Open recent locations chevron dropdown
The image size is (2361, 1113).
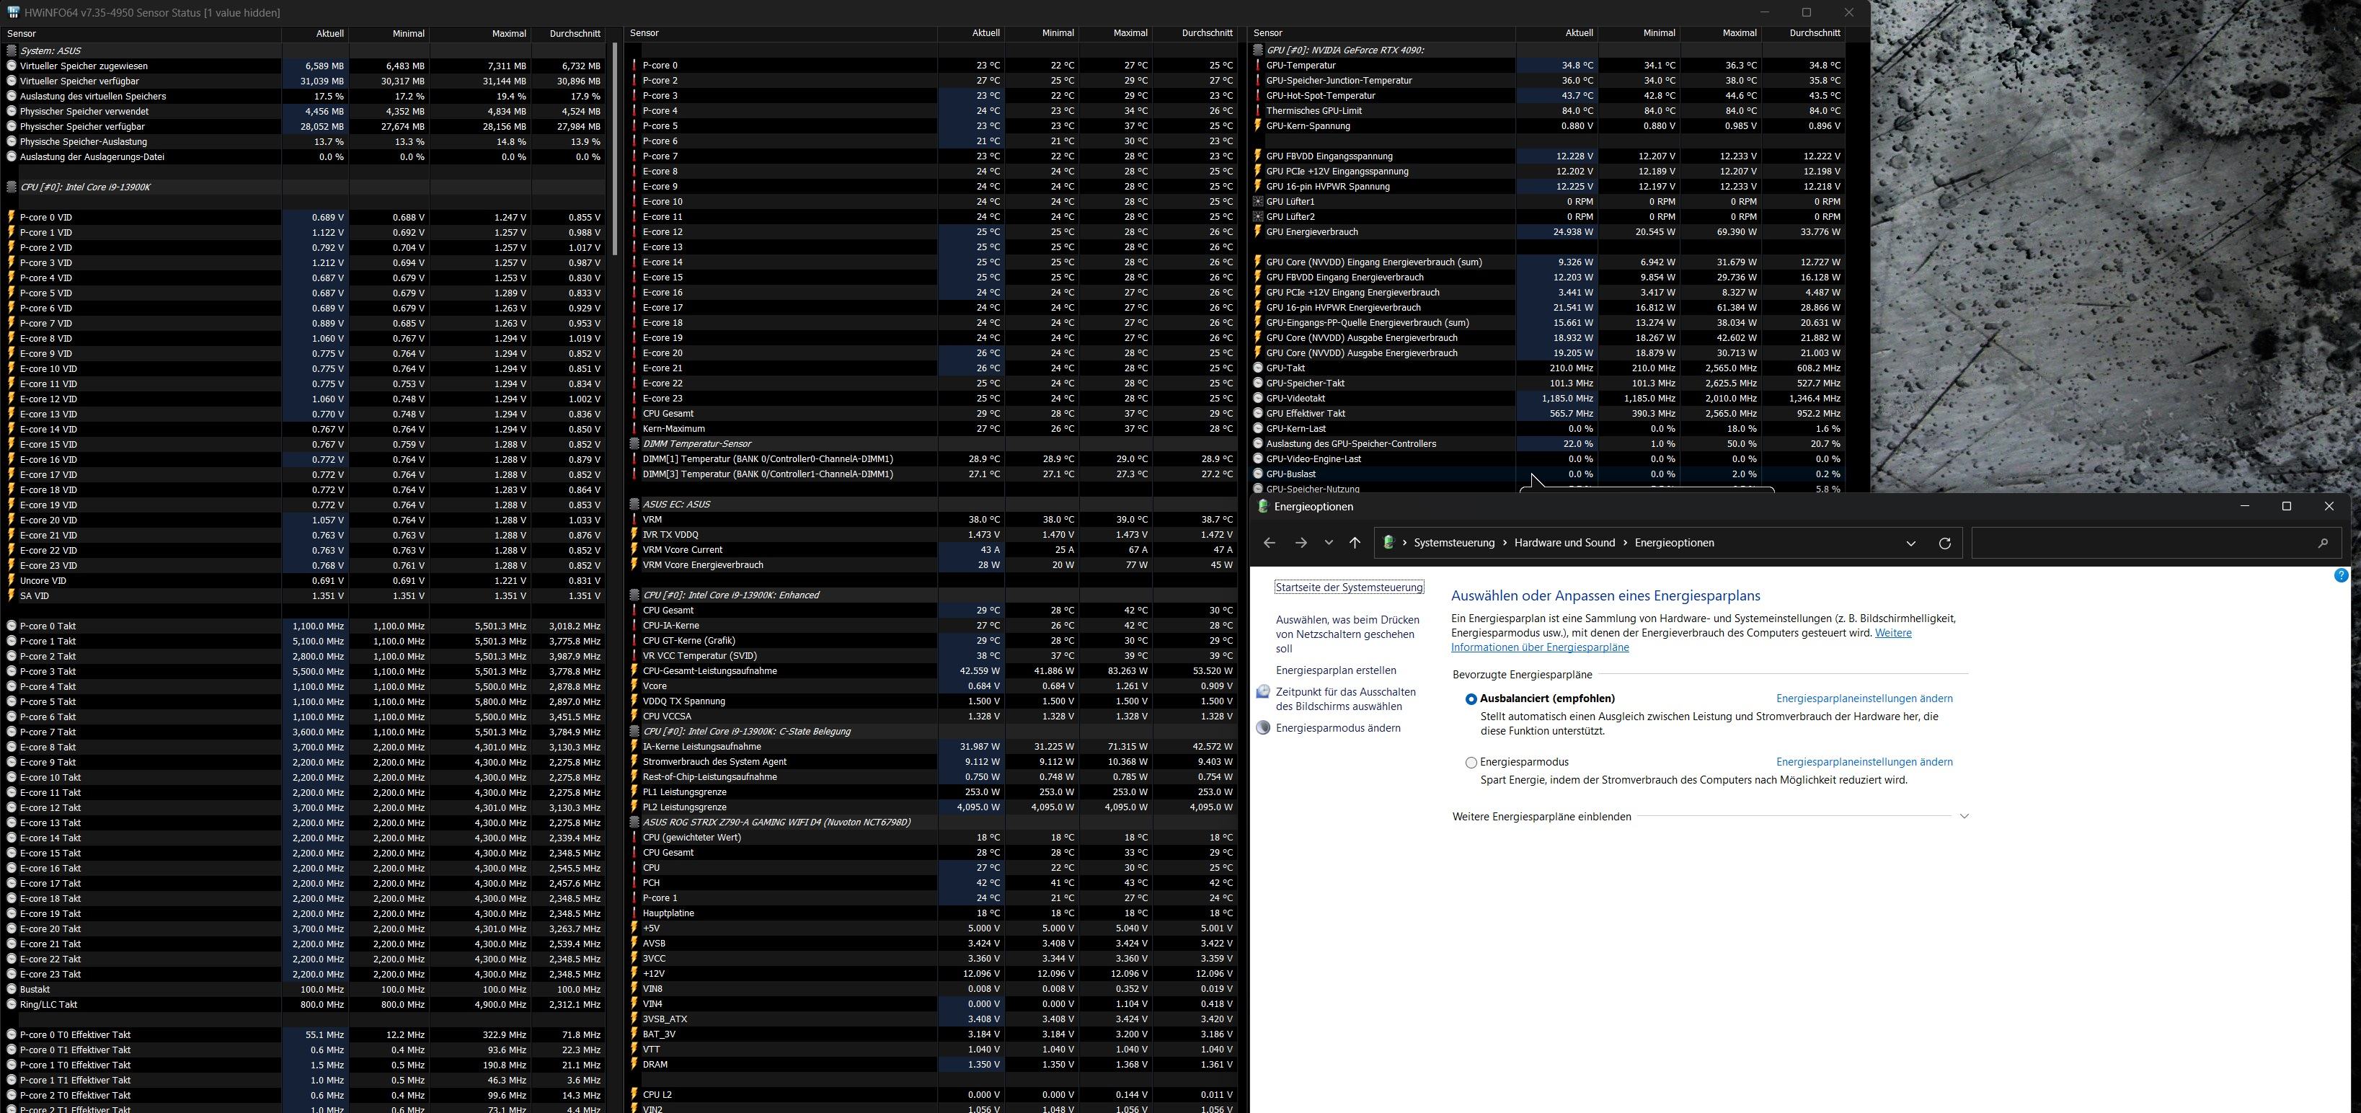click(1328, 543)
